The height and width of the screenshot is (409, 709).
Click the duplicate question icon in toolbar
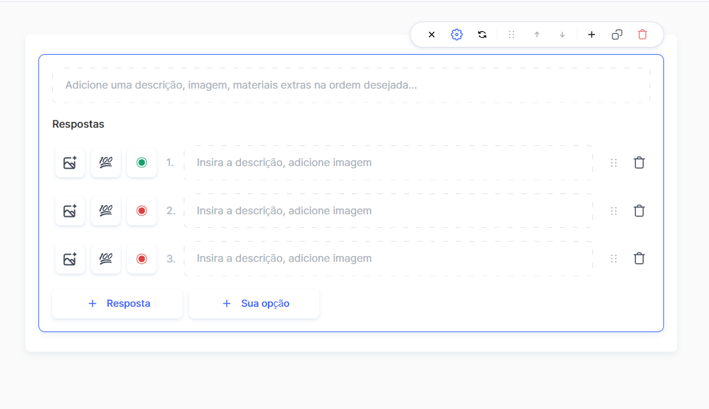(x=617, y=35)
